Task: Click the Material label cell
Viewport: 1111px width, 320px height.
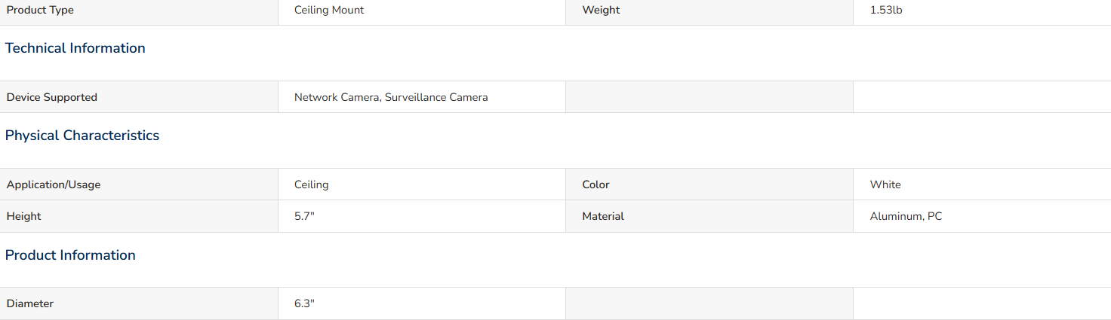Action: click(x=709, y=216)
